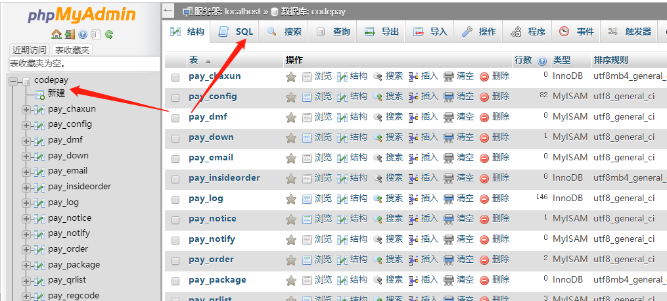Click the collapse navigation panel arrow button

[168, 11]
